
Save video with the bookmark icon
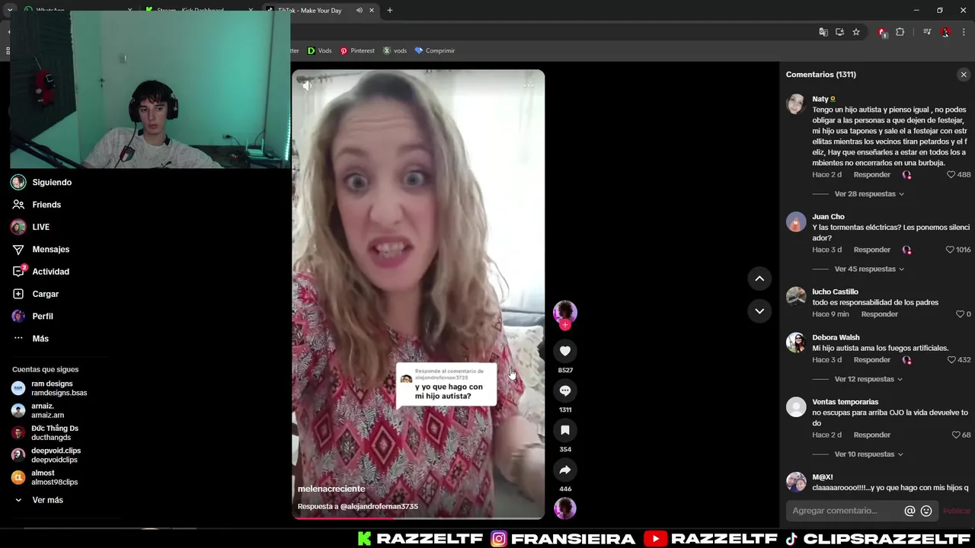[x=565, y=430]
